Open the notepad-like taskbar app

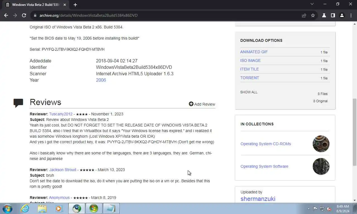111,208
